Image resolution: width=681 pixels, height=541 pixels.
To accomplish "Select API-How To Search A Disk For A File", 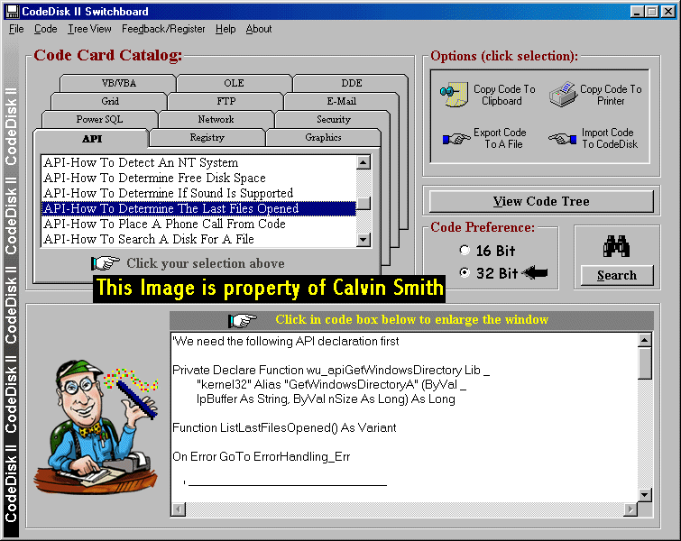I will tap(198, 239).
